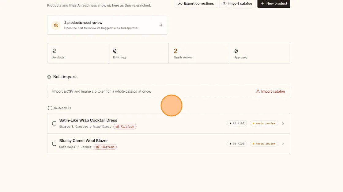Click the Bulk imports layers icon

49,77
